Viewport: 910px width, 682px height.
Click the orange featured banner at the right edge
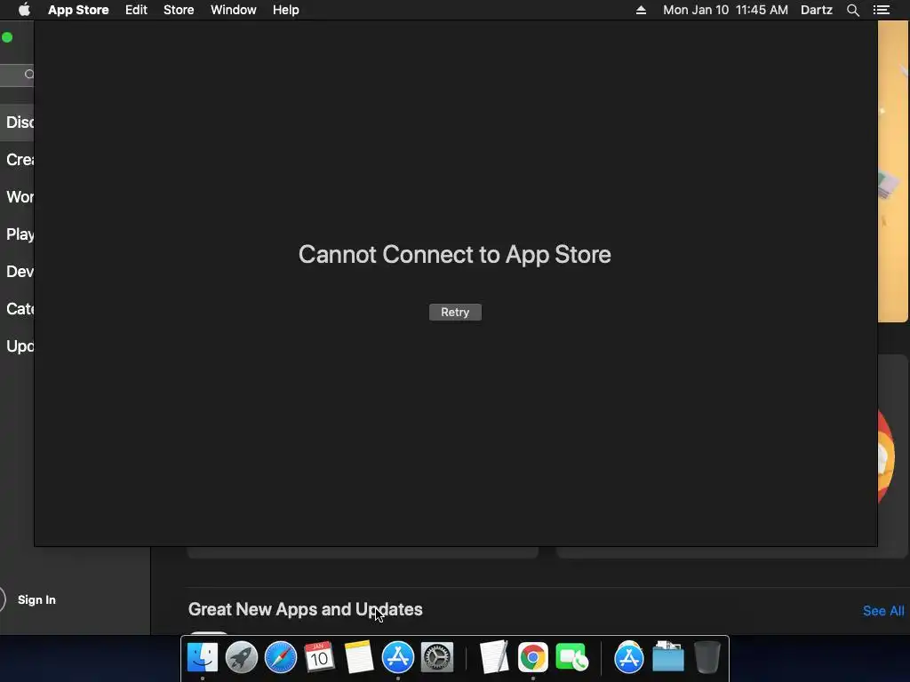click(x=893, y=171)
